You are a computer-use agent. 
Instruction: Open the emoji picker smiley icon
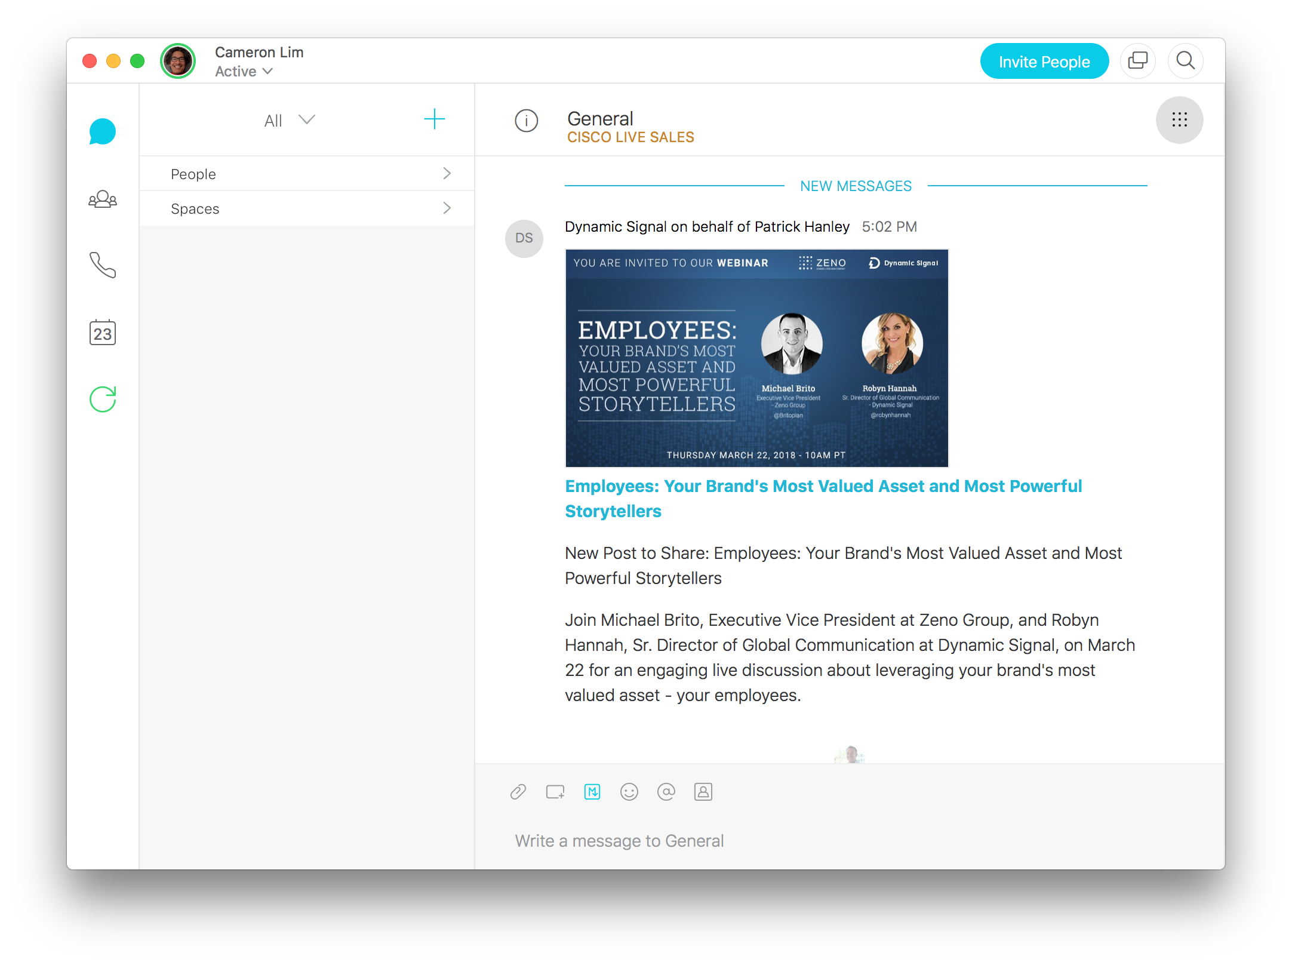629,792
